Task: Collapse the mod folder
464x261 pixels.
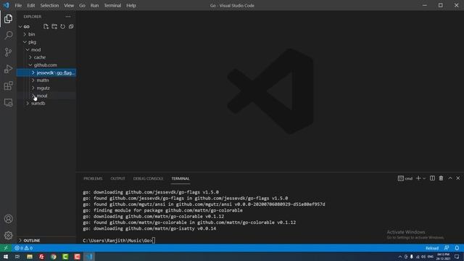Action: pyautogui.click(x=46, y=50)
